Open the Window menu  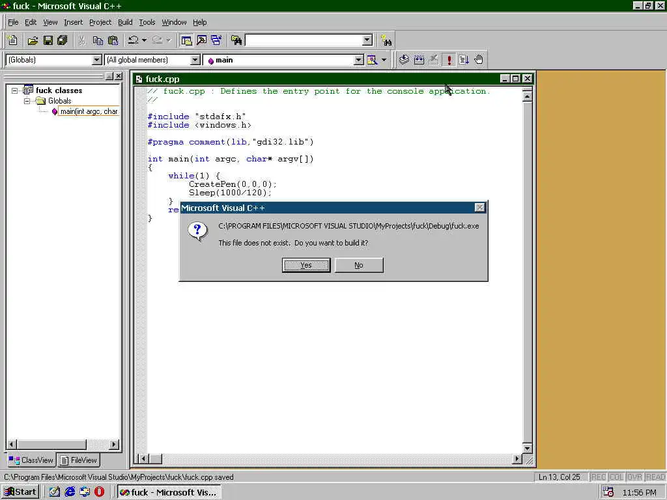174,22
